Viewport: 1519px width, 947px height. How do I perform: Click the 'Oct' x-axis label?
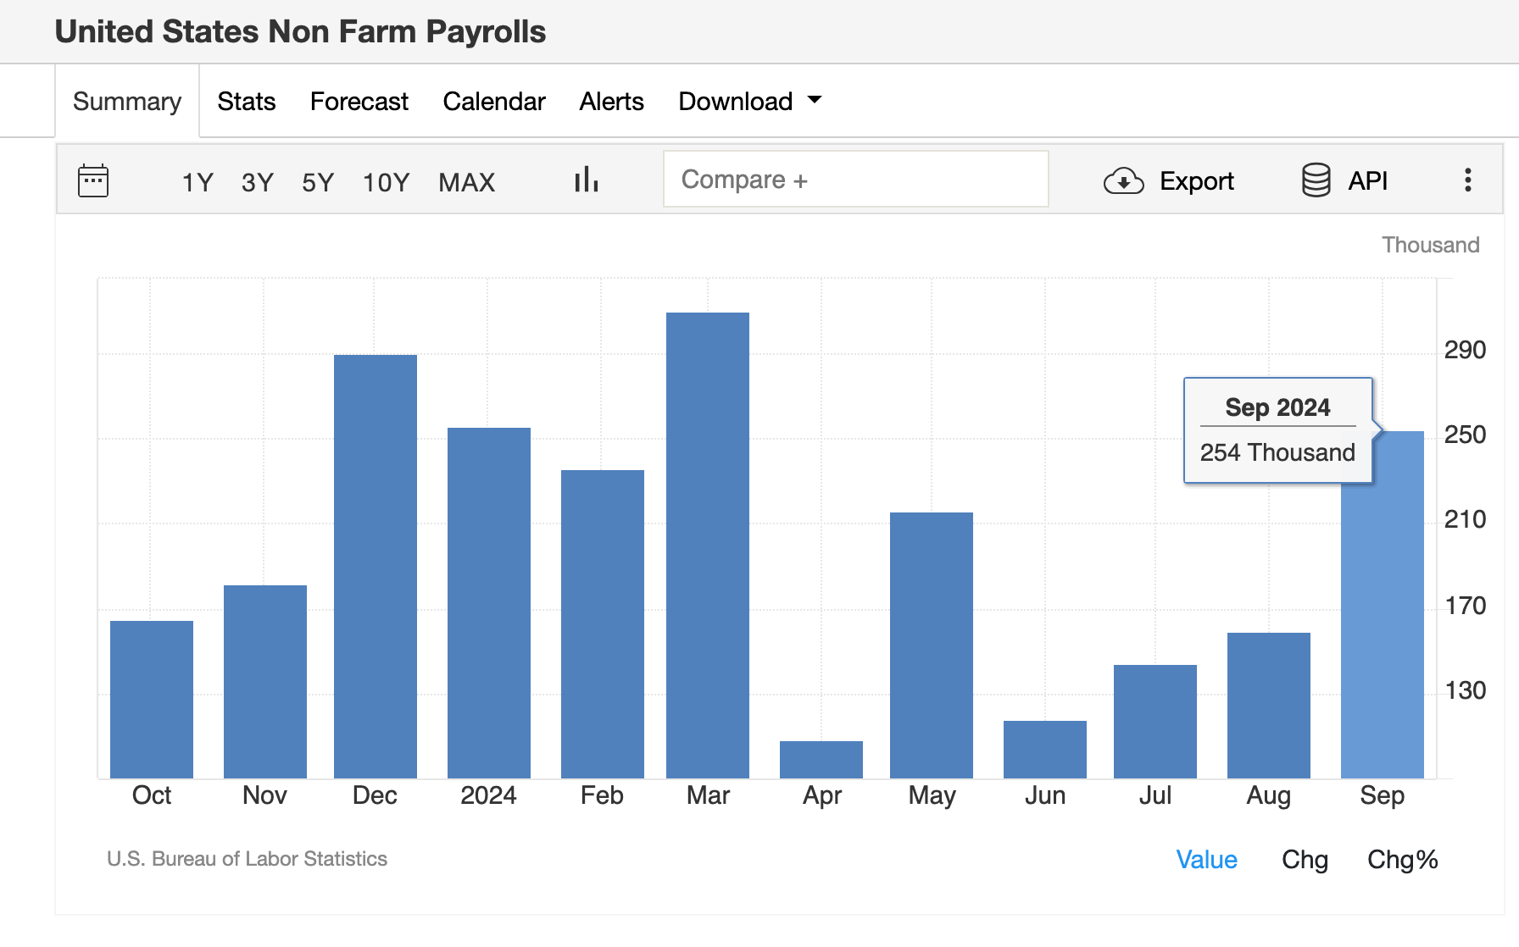pyautogui.click(x=152, y=795)
